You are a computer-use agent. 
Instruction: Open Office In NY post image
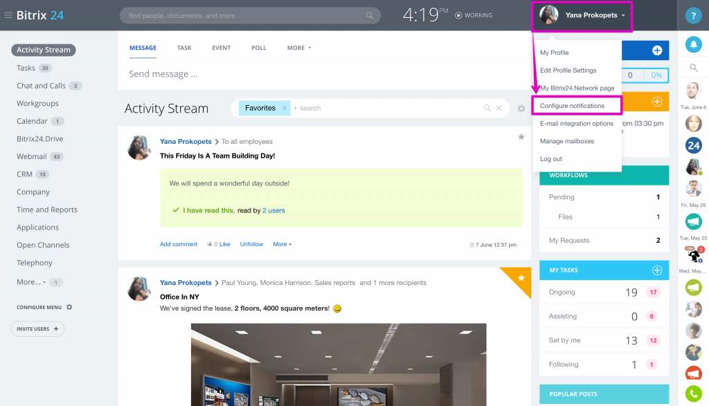339,365
